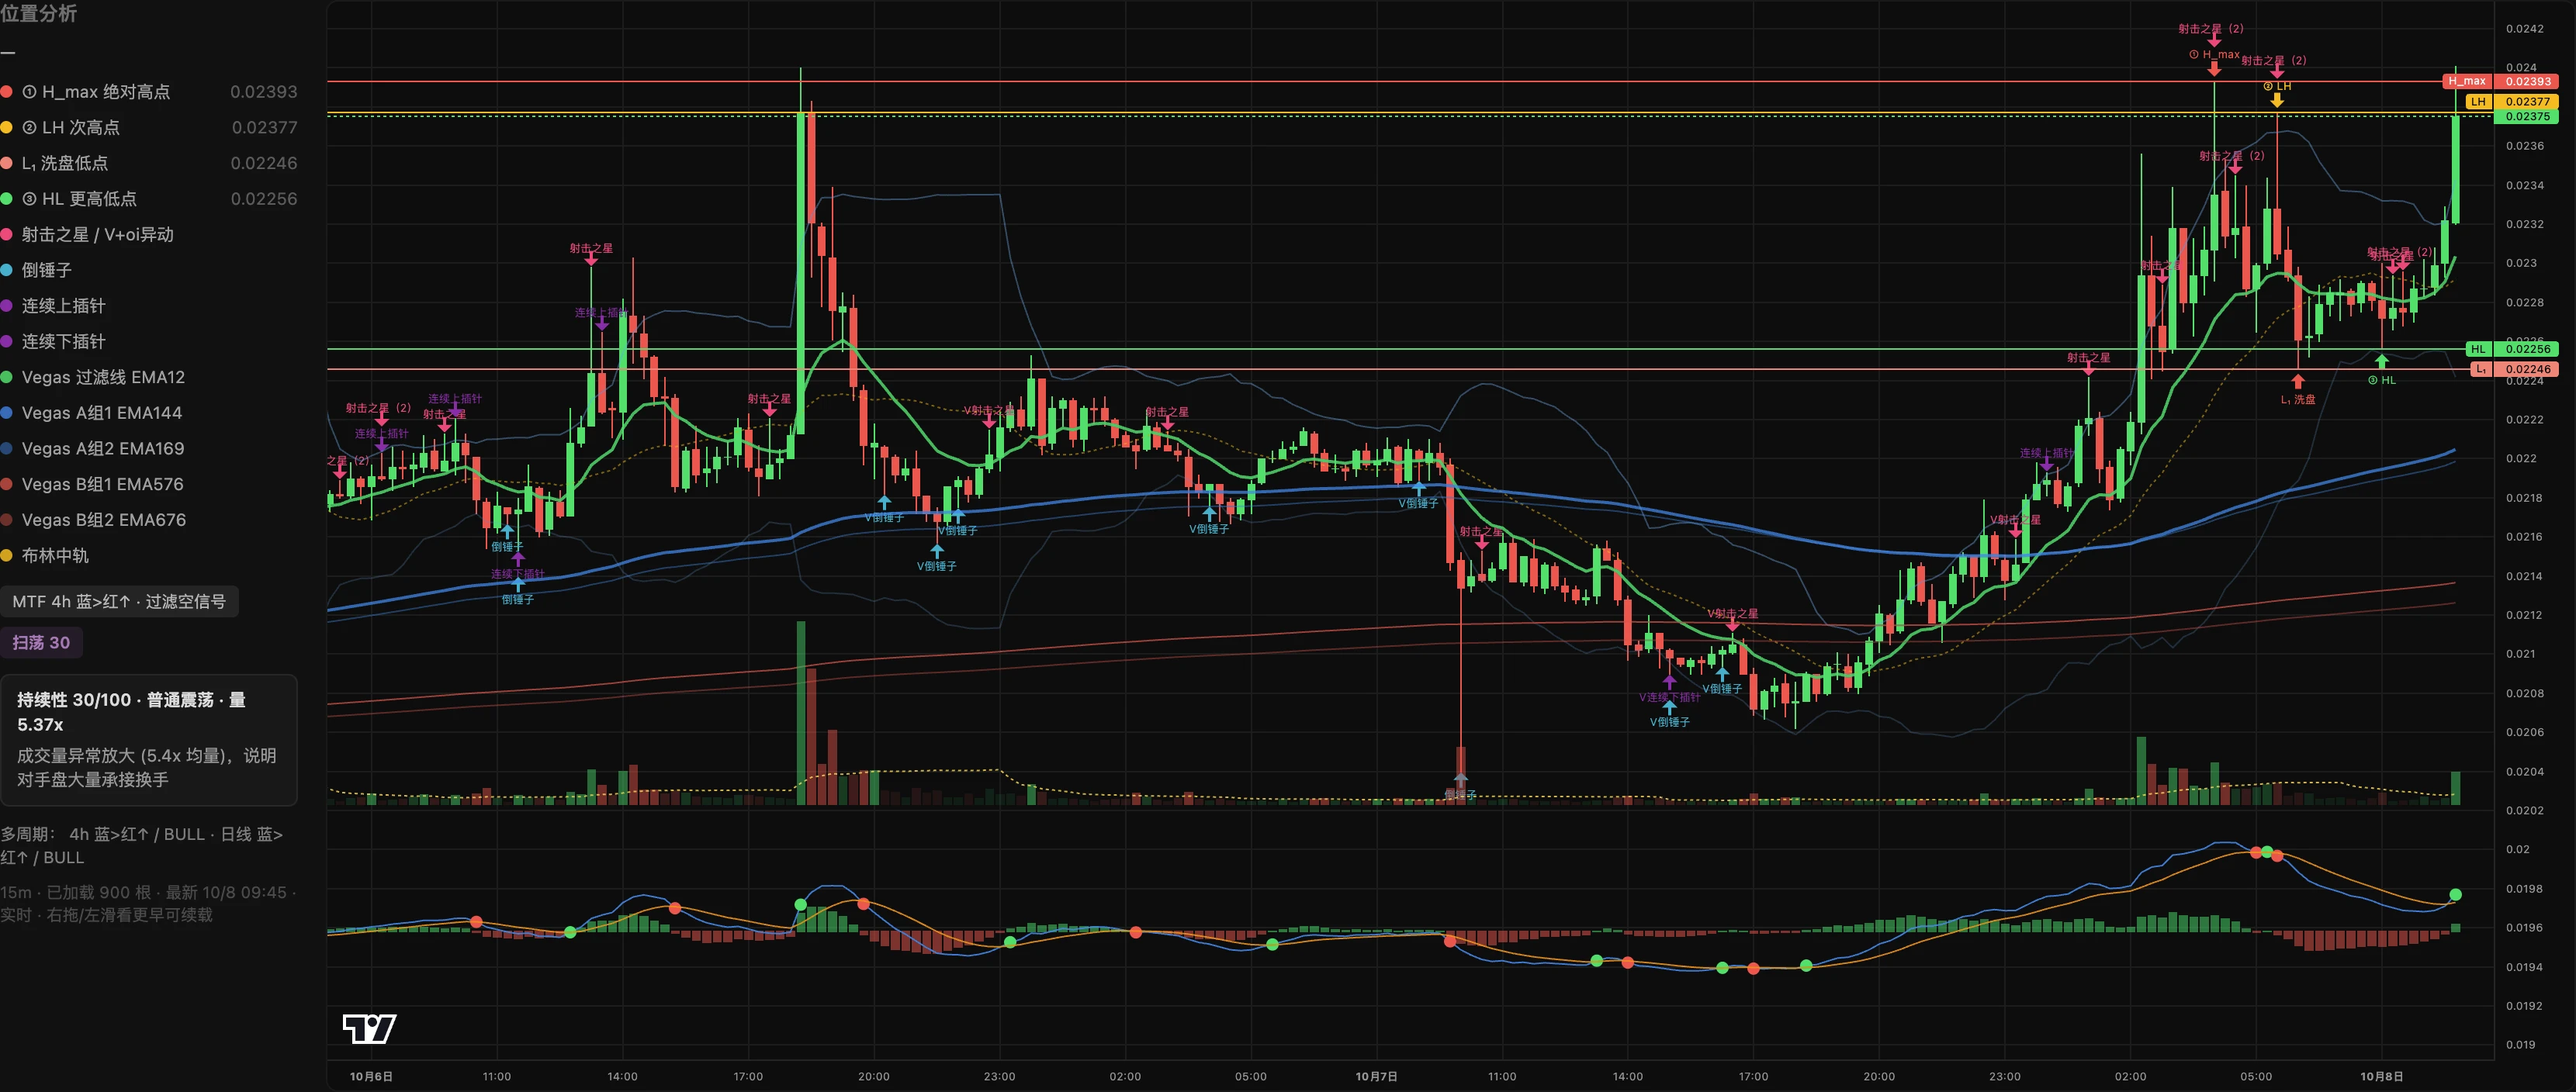Click the 布林中轨 legend entry
This screenshot has height=1092, width=2576.
pos(45,556)
